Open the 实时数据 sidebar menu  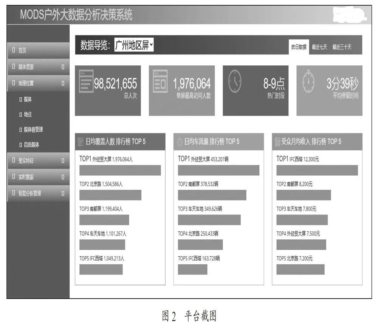click(38, 177)
